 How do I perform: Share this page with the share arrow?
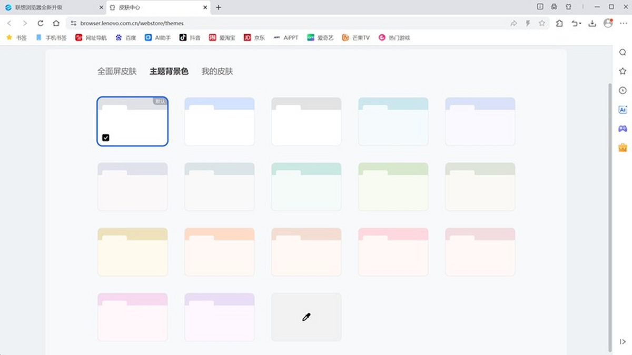click(x=513, y=23)
